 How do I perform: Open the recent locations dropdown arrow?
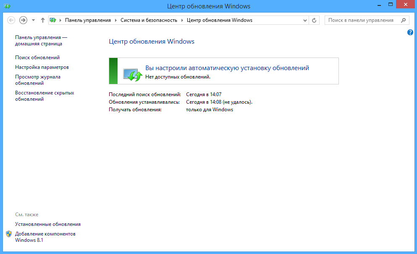[x=33, y=20]
